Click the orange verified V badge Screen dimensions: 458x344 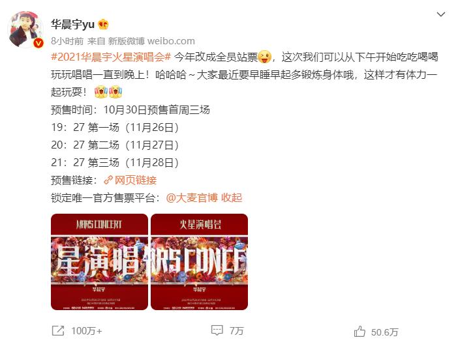point(38,43)
